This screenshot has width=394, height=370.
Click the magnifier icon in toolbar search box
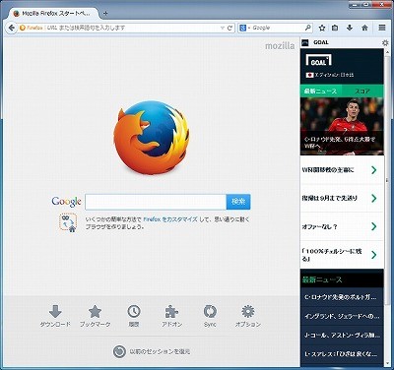click(x=307, y=28)
